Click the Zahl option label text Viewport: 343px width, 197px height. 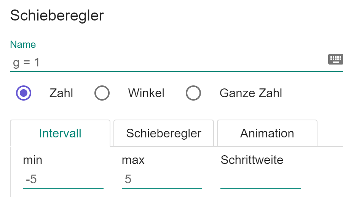[61, 93]
